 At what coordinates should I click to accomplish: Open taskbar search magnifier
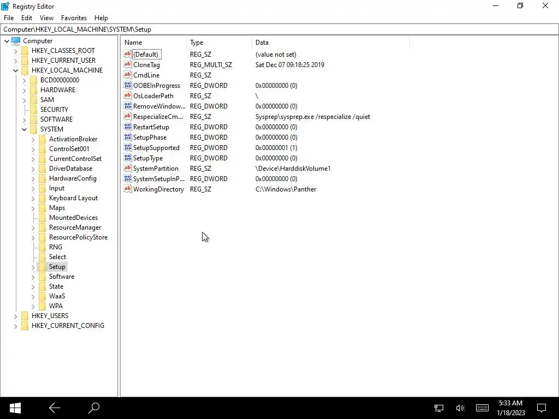tap(94, 408)
